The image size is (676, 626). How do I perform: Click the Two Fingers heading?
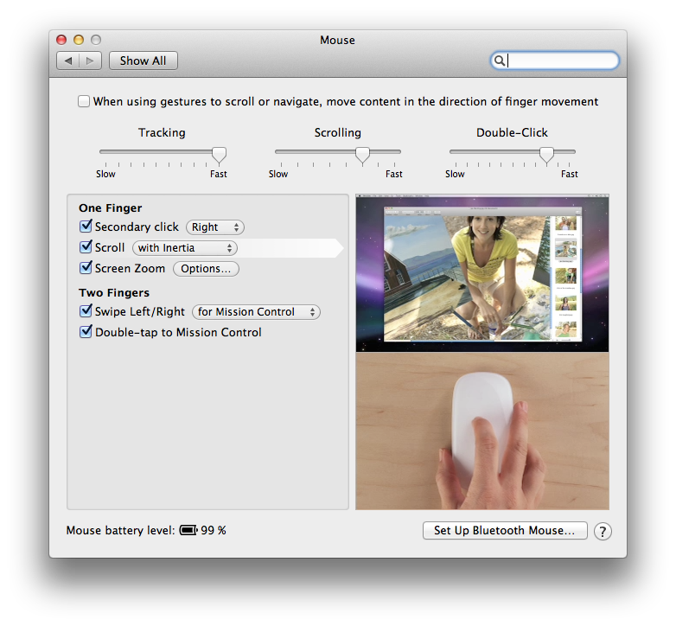tap(114, 293)
